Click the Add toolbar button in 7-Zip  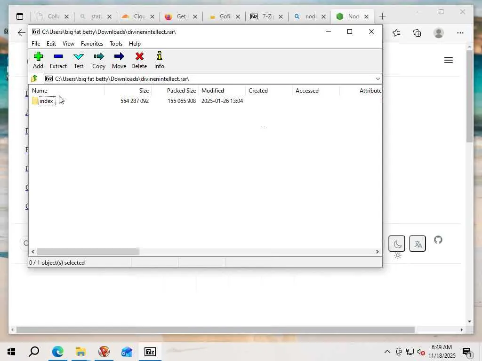click(x=38, y=60)
